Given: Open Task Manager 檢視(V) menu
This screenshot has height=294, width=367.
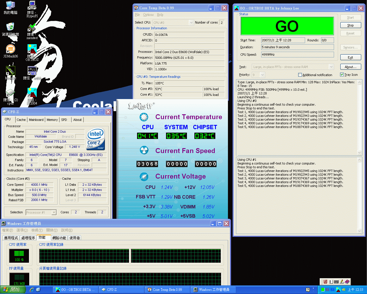Looking at the screenshot, I should coord(37,230).
